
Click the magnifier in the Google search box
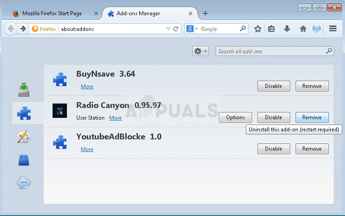[x=243, y=29]
